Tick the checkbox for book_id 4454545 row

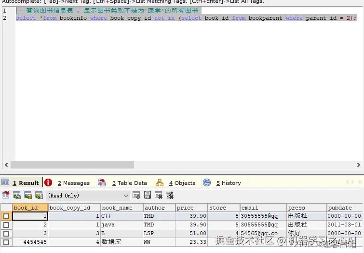(x=6, y=242)
